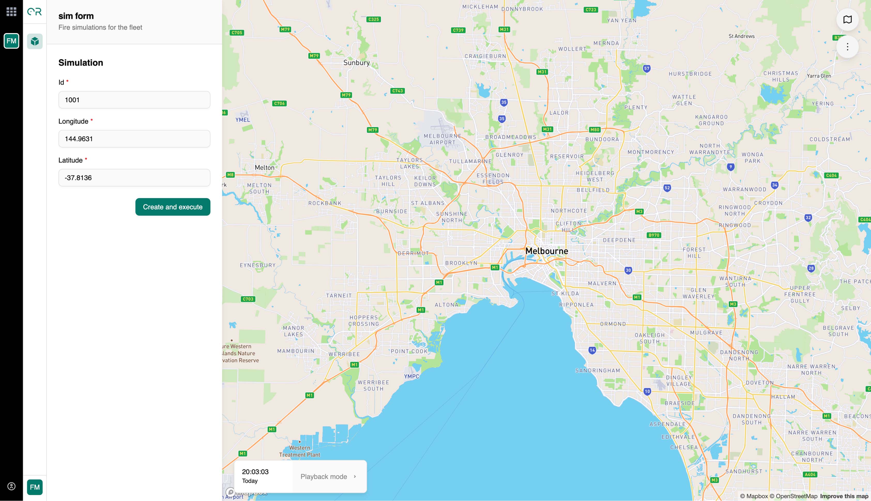Click the Werribee map label
This screenshot has height=501, width=871.
point(344,354)
